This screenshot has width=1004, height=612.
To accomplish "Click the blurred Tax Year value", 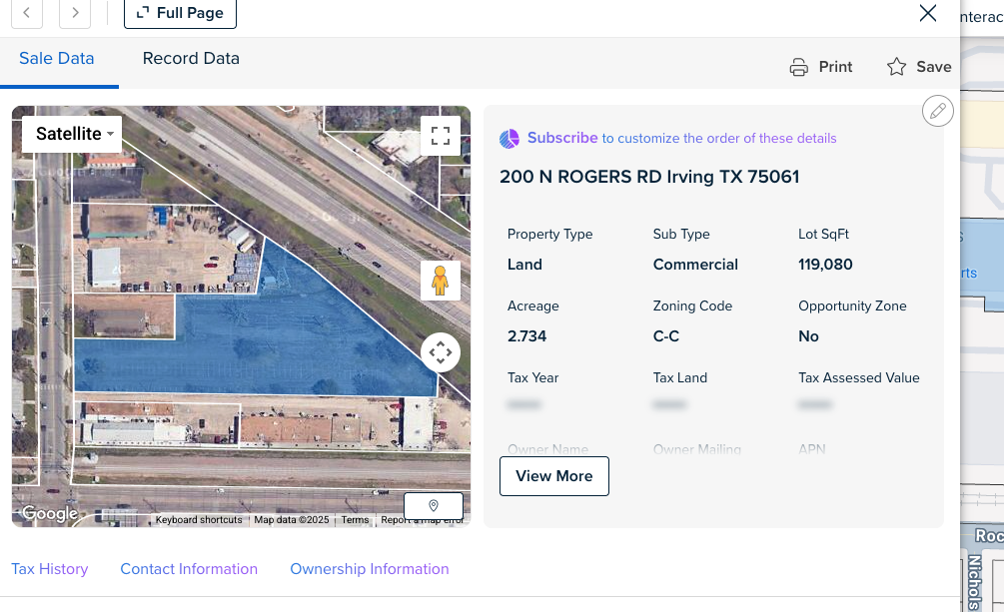I will pyautogui.click(x=523, y=404).
